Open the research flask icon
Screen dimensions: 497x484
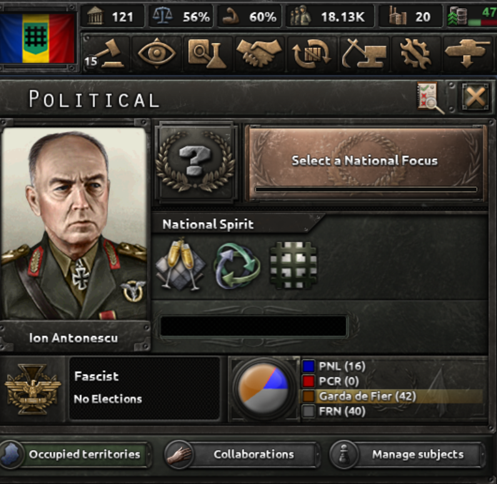pyautogui.click(x=207, y=53)
